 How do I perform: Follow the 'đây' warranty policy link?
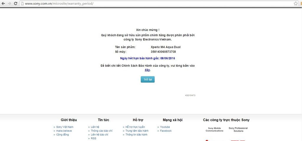pos(147,70)
